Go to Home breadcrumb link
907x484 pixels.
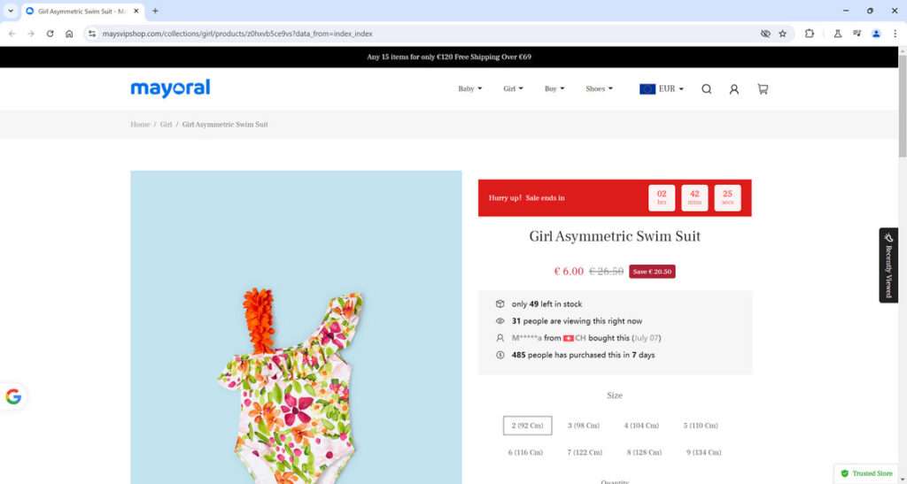[x=140, y=124]
